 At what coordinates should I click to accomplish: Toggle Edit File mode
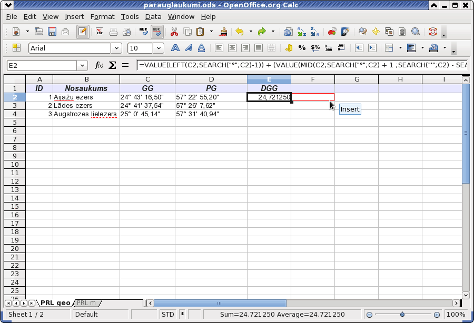83,32
